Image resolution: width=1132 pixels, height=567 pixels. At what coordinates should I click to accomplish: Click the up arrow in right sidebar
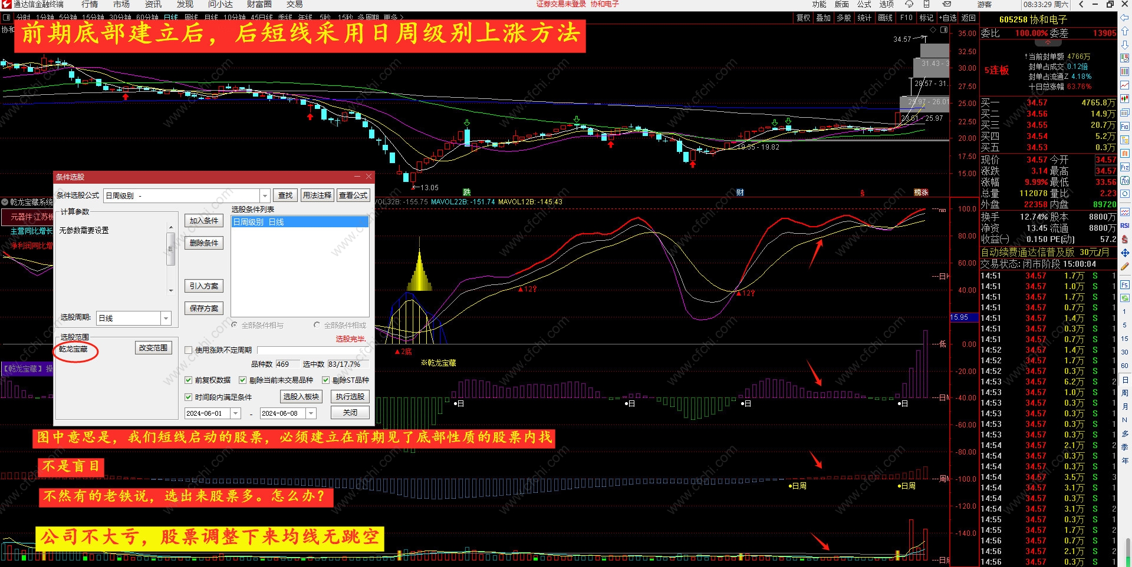click(1124, 32)
